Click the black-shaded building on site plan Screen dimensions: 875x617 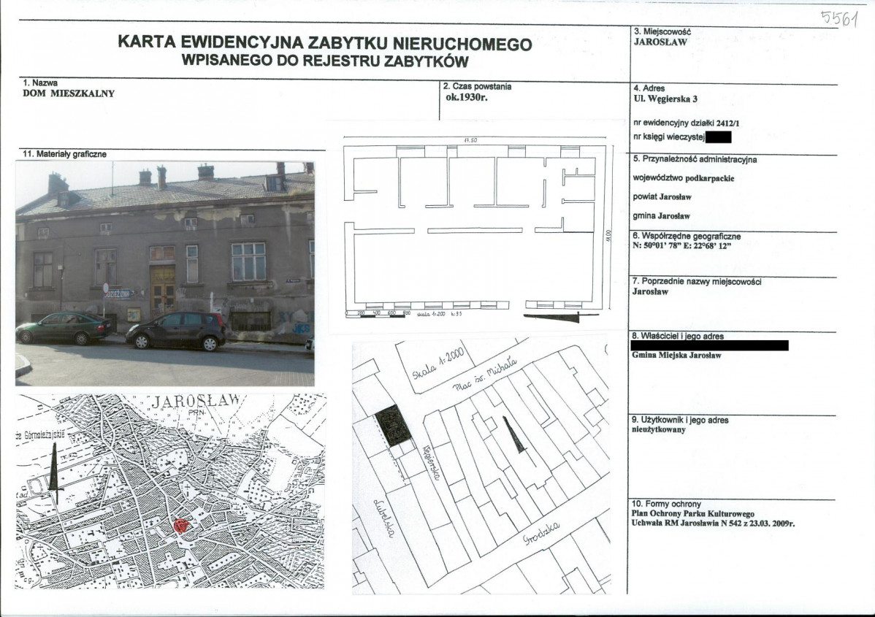(394, 426)
